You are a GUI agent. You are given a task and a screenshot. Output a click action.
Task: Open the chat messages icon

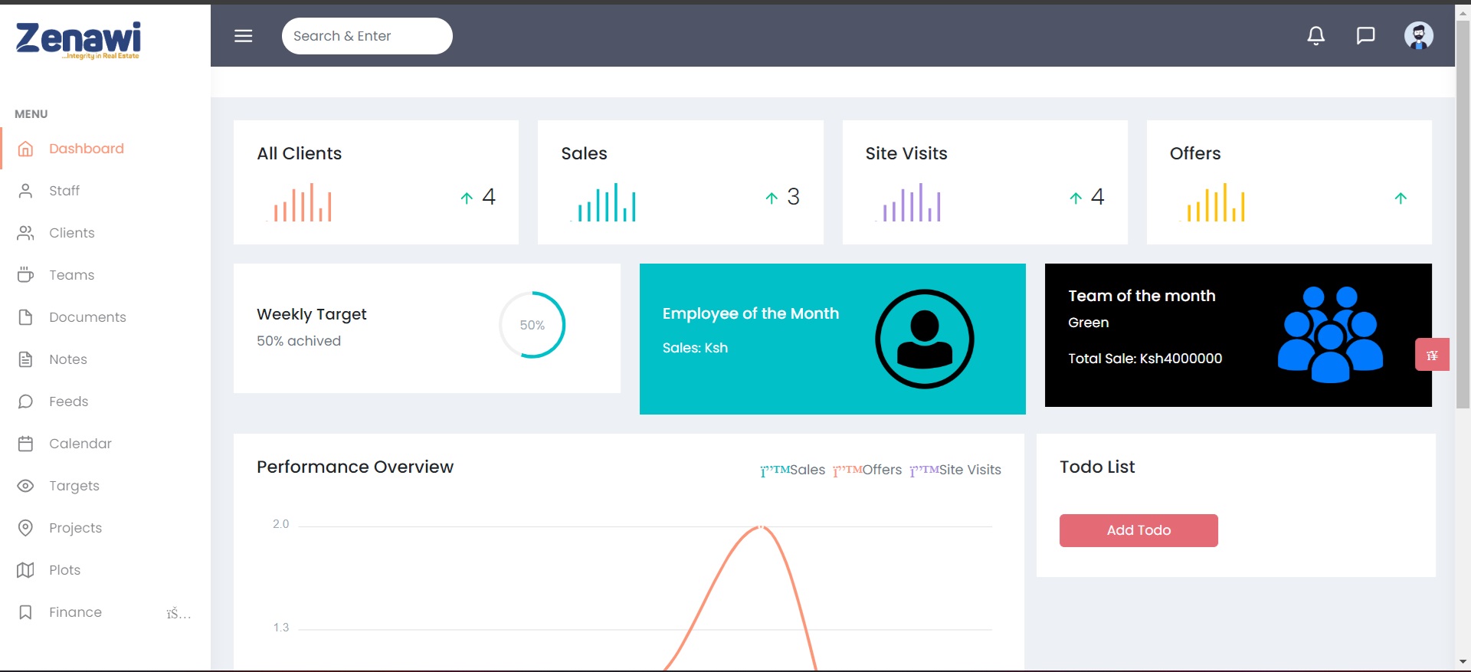[x=1365, y=36]
